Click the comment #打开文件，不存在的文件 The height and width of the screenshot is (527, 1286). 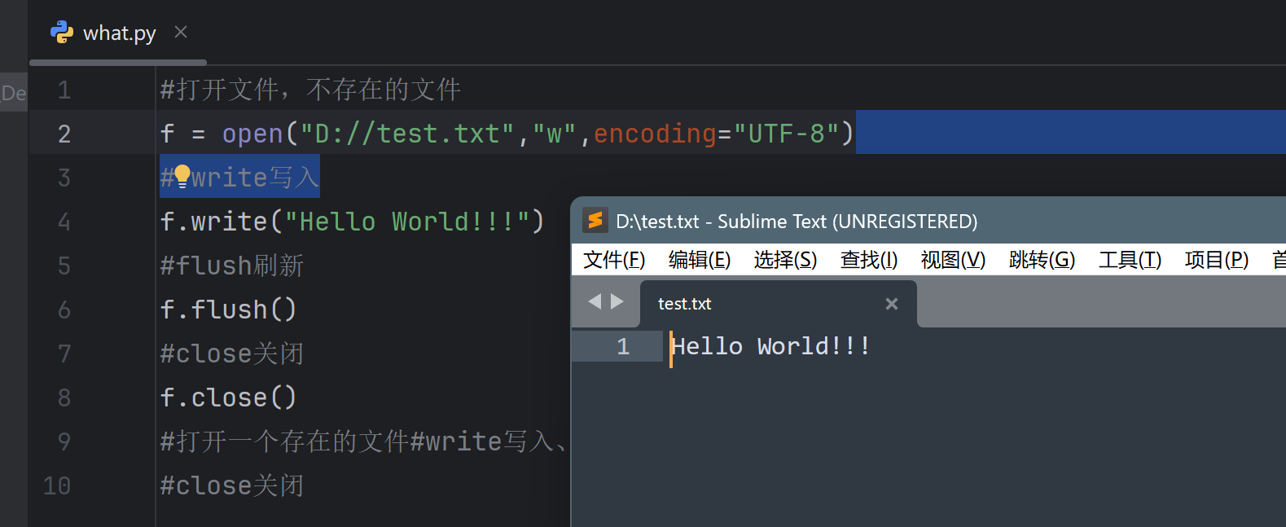(x=310, y=90)
